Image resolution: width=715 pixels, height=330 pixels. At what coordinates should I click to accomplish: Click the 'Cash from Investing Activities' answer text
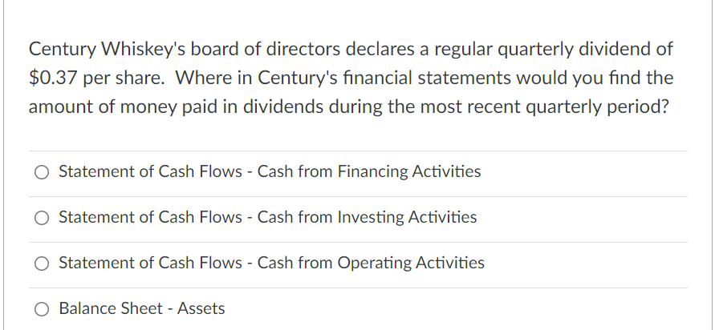pyautogui.click(x=367, y=217)
